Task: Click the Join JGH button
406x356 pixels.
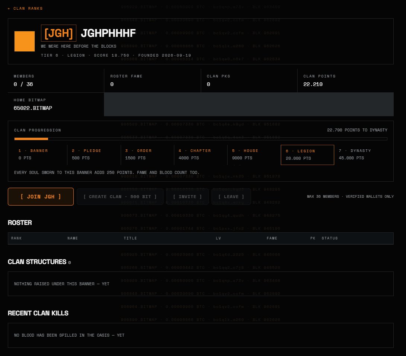Action: click(41, 197)
